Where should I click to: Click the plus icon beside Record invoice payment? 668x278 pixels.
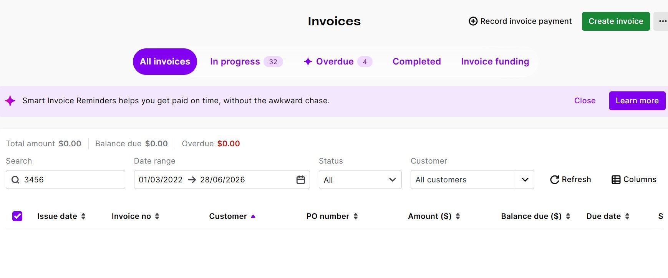click(x=473, y=21)
